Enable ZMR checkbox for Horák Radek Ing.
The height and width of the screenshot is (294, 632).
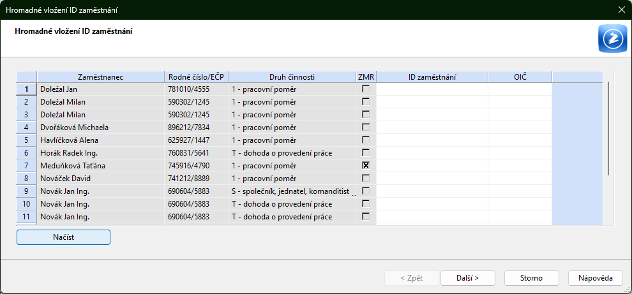366,153
